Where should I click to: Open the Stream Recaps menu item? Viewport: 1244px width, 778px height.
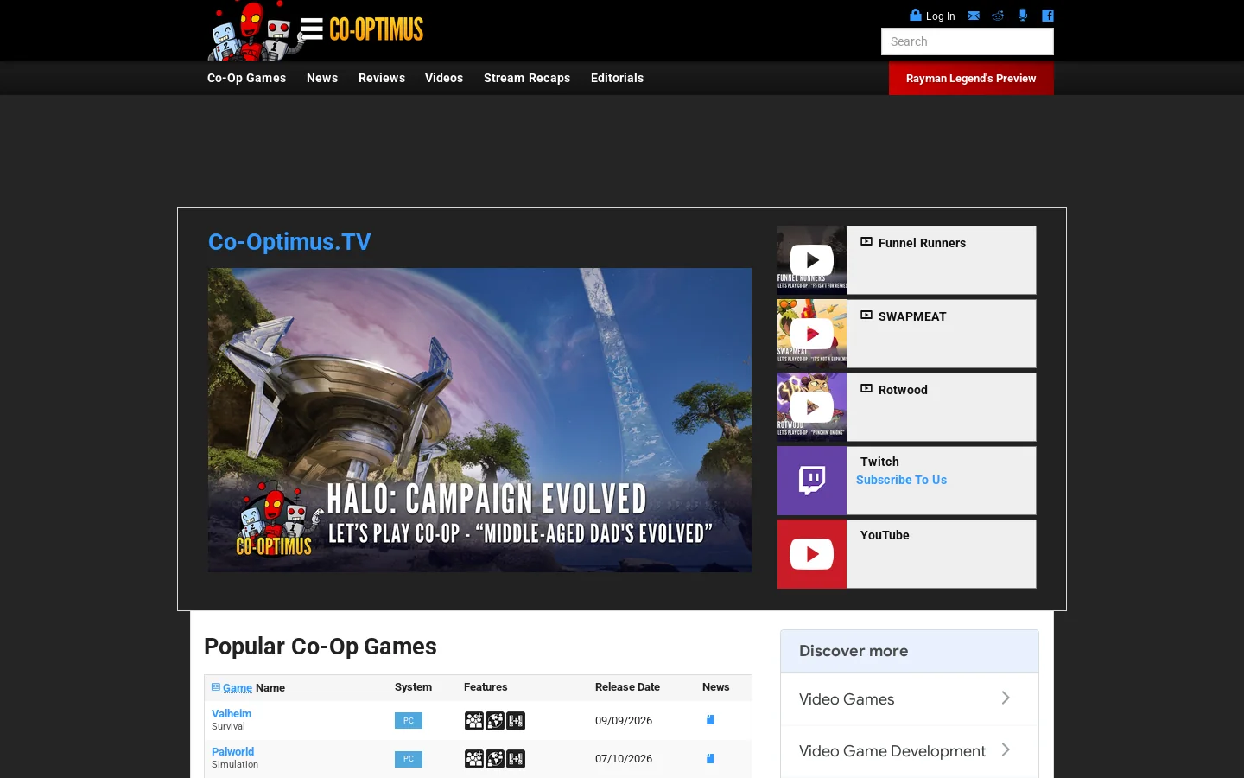coord(527,78)
